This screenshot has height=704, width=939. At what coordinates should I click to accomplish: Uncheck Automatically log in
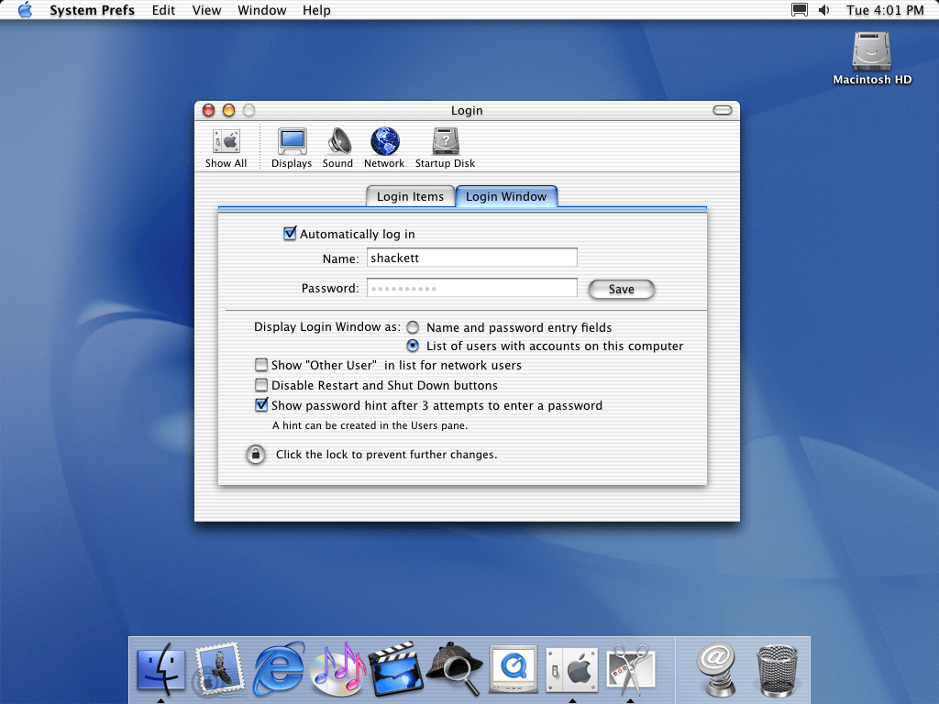291,235
